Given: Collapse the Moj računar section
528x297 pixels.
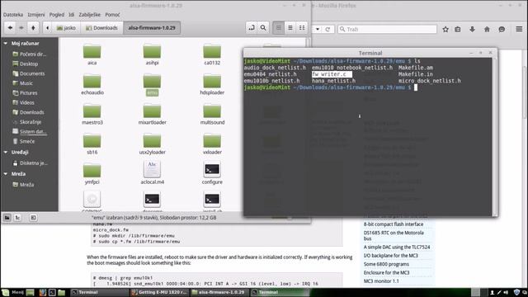Looking at the screenshot, I should coord(6,44).
